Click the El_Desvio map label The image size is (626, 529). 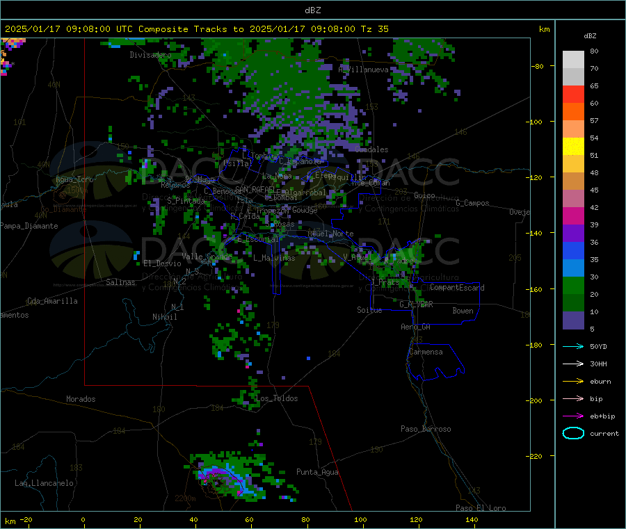pyautogui.click(x=163, y=263)
